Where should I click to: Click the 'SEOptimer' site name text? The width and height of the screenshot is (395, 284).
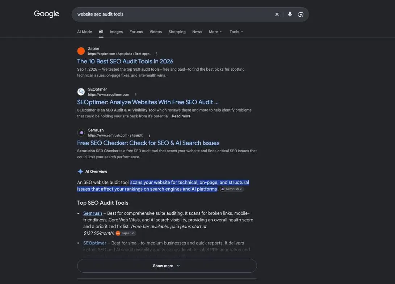(x=97, y=89)
